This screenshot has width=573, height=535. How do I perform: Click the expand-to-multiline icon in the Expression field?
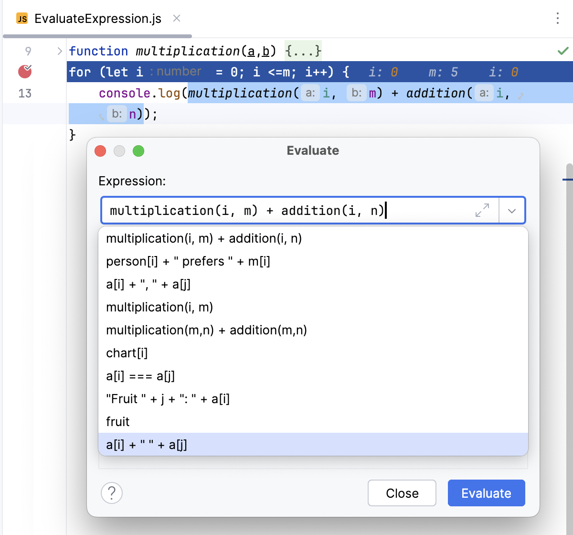click(x=483, y=210)
